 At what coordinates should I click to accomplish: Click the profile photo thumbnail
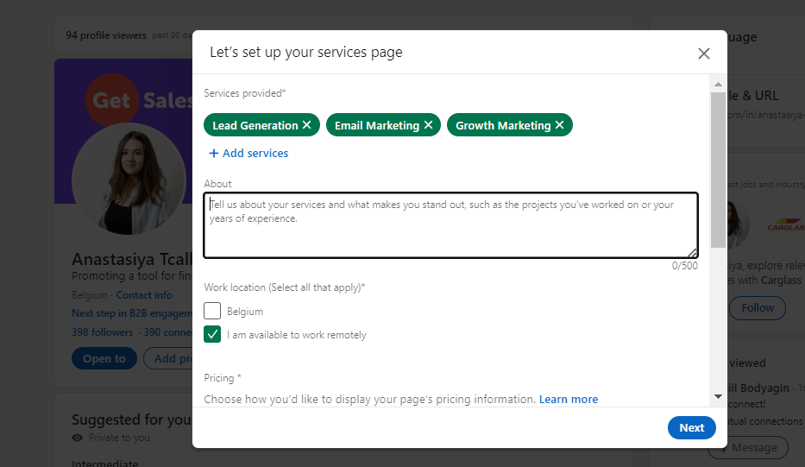point(128,177)
